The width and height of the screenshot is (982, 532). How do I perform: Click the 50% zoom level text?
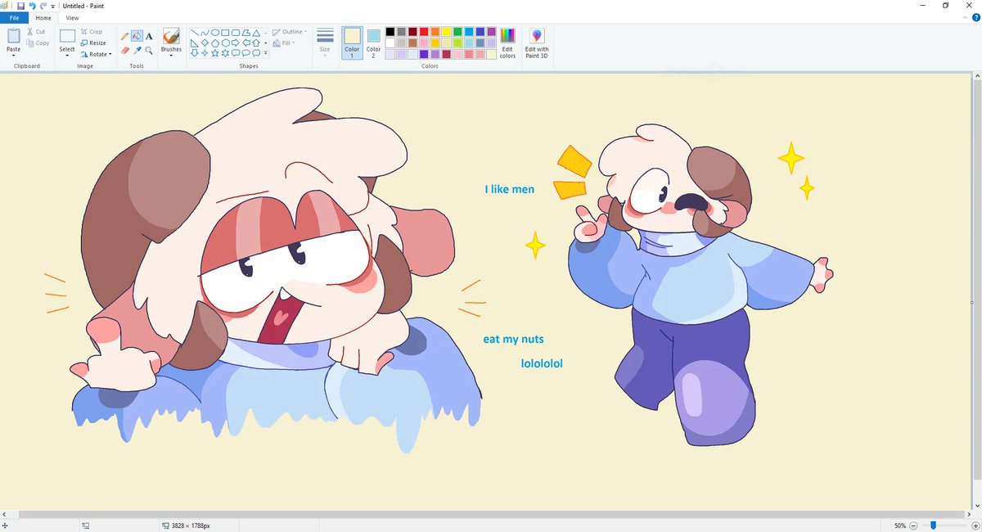[899, 525]
